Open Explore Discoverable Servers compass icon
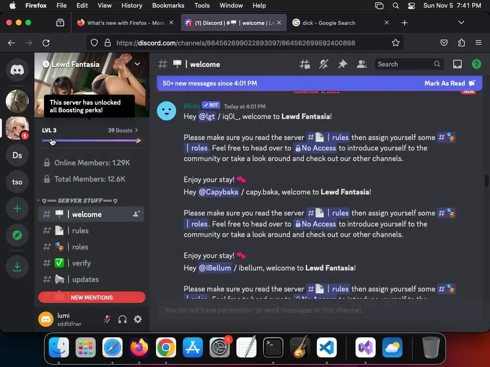Screen dimensions: 490x367 click(17, 235)
